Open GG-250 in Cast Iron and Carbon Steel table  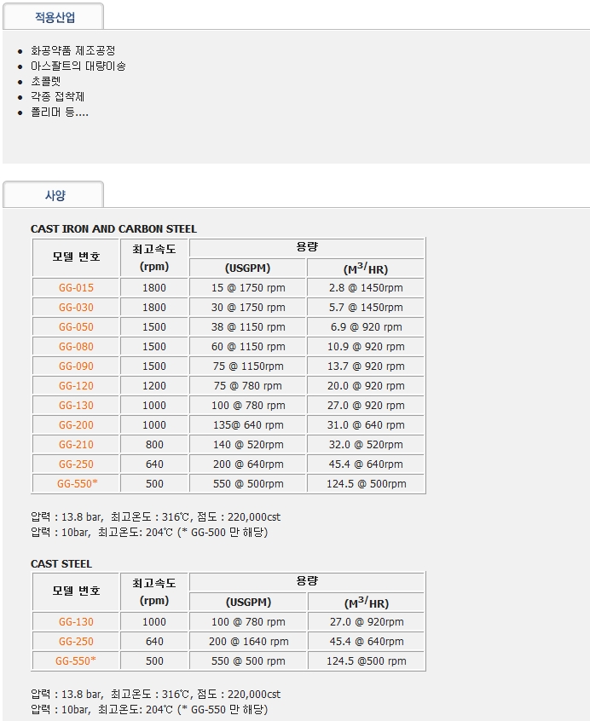tap(76, 464)
